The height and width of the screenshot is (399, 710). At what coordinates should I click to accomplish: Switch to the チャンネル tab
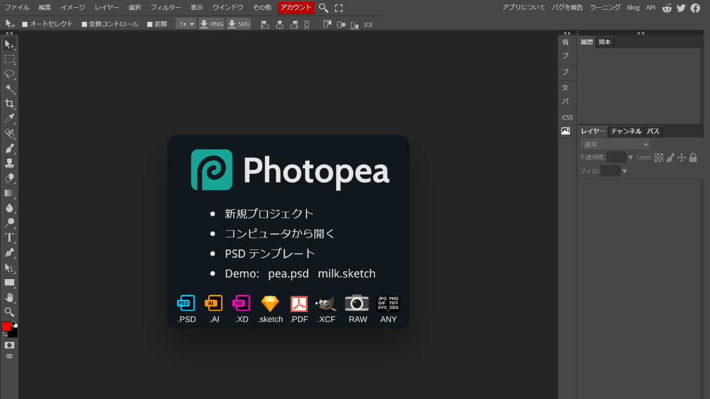626,131
